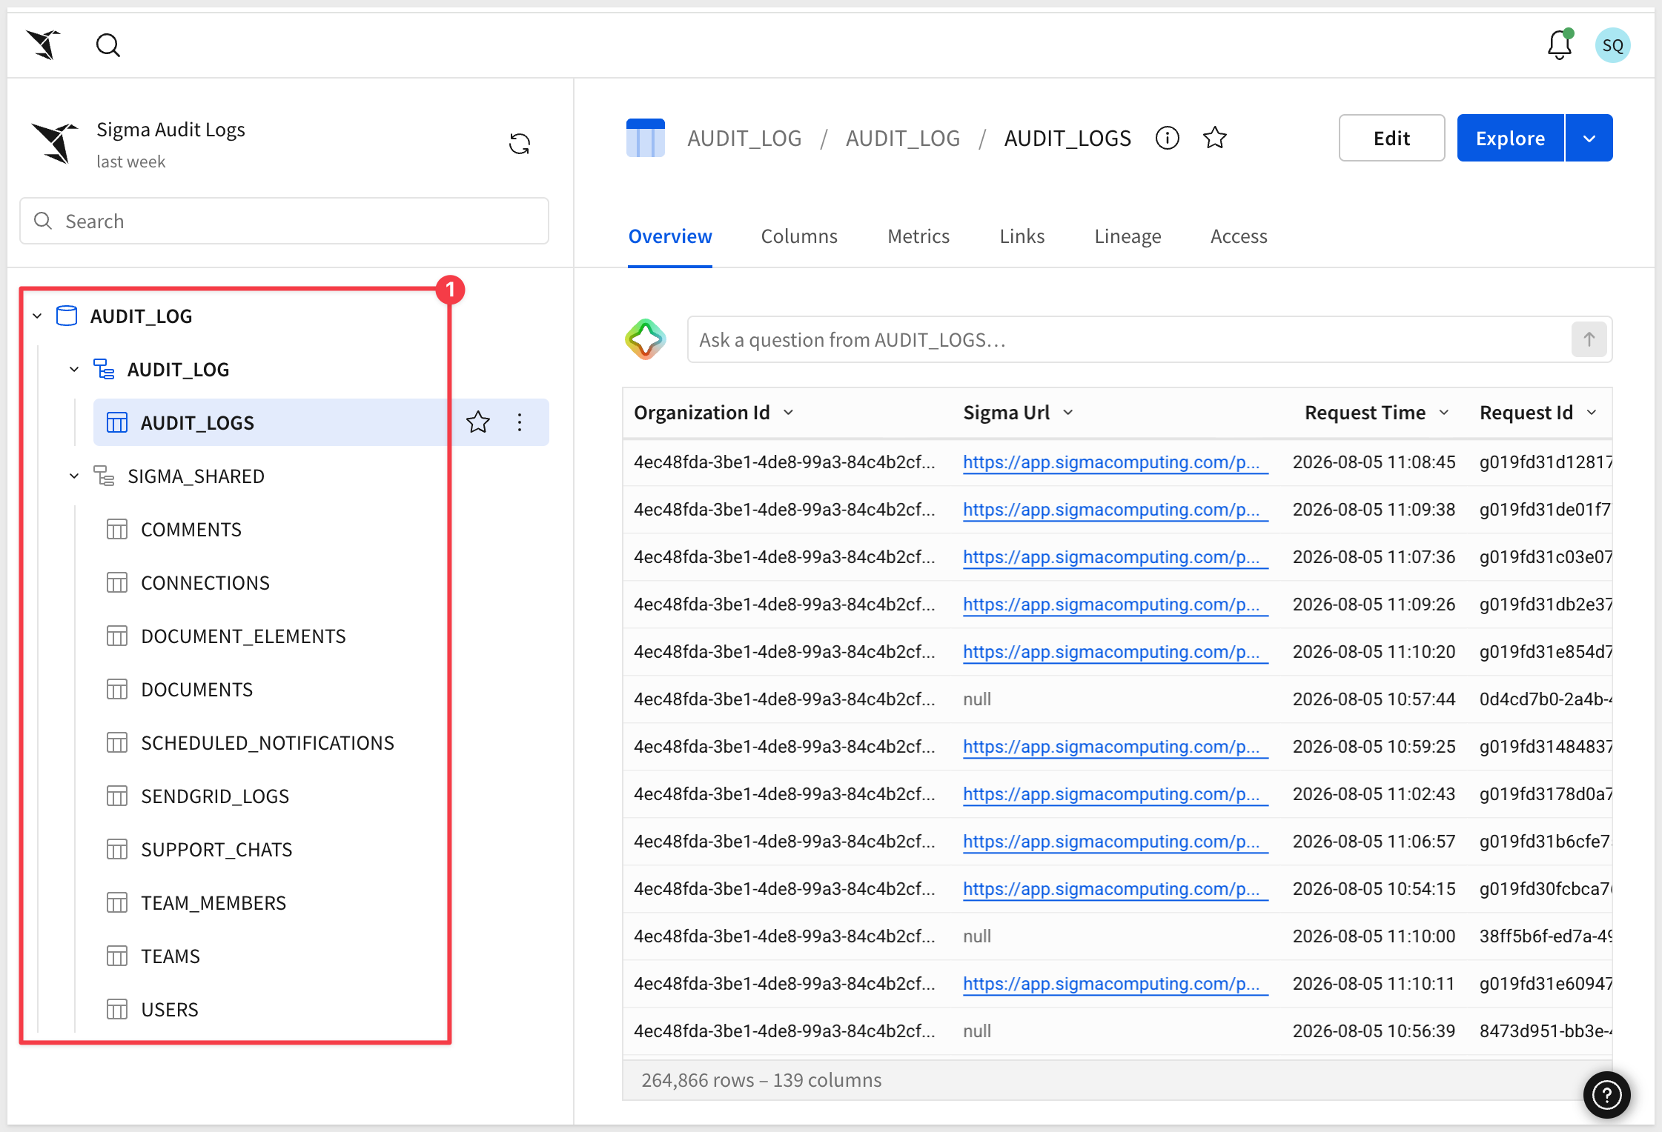Click the TEAM_MEMBERS table icon
The height and width of the screenshot is (1132, 1662).
117,902
